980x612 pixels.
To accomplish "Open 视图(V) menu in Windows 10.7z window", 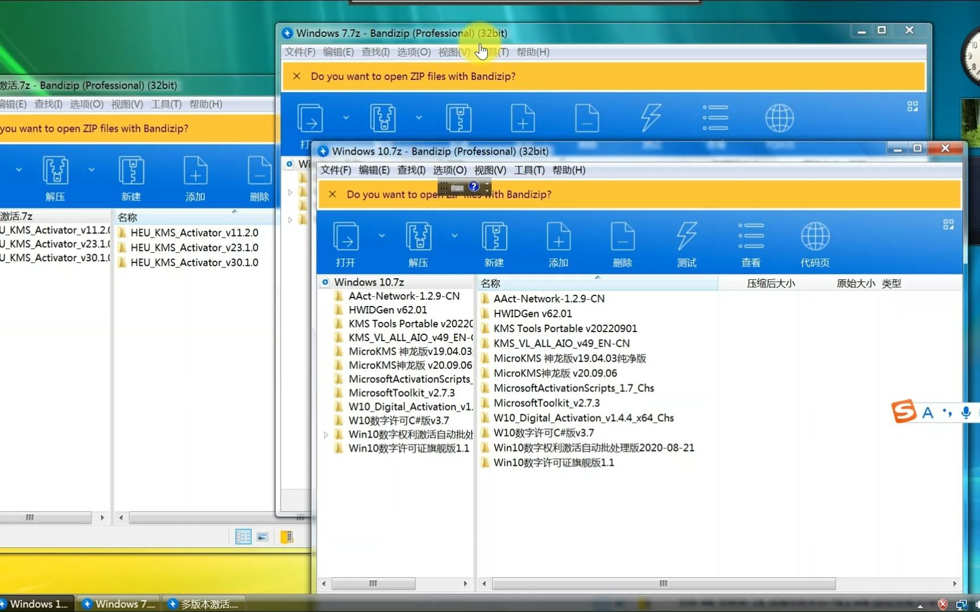I will [490, 170].
